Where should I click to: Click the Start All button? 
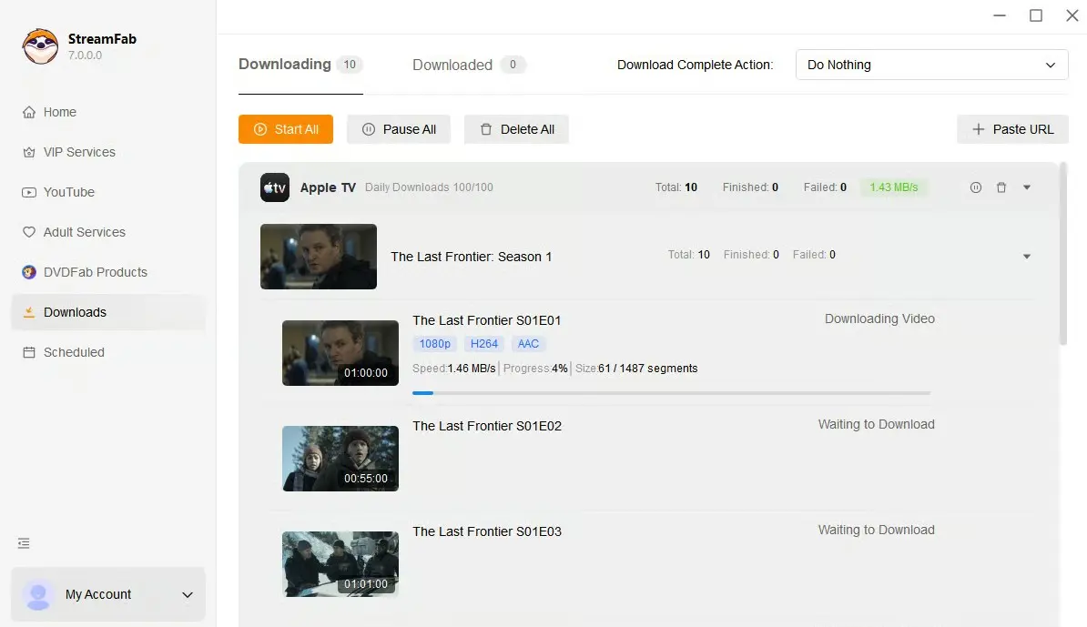coord(286,129)
